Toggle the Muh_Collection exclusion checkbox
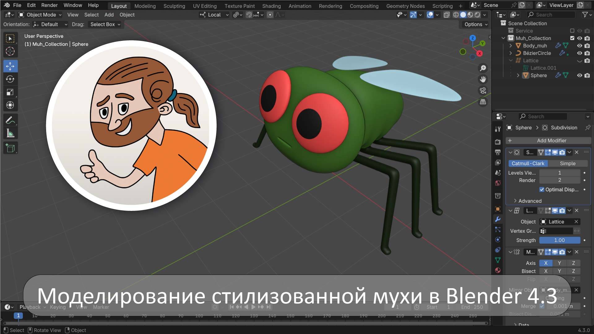Image resolution: width=594 pixels, height=334 pixels. (x=572, y=38)
